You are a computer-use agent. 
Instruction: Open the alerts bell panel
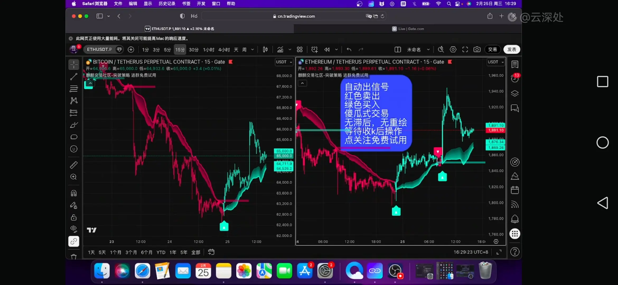(x=515, y=219)
